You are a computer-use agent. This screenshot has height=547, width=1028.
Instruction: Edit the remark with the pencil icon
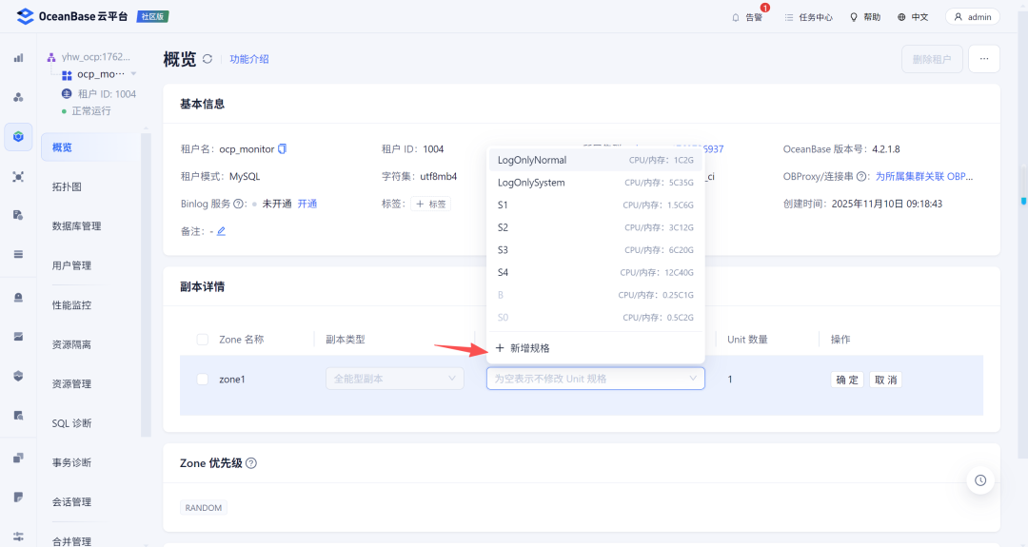coord(221,231)
